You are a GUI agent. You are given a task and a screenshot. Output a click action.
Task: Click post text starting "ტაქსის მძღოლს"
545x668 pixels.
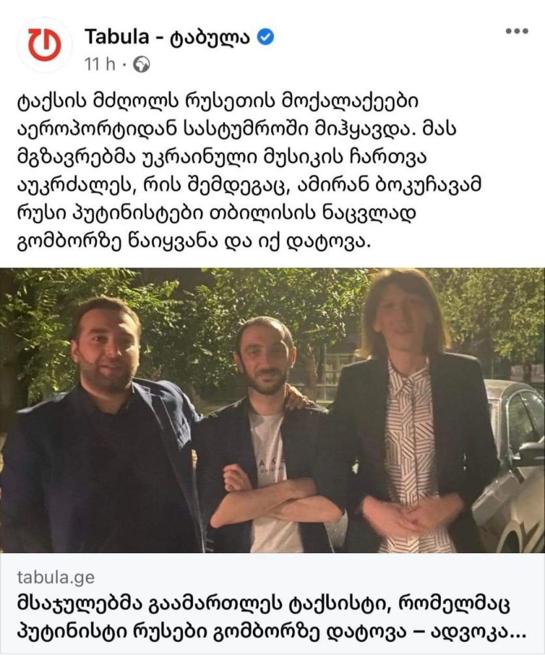[249, 172]
